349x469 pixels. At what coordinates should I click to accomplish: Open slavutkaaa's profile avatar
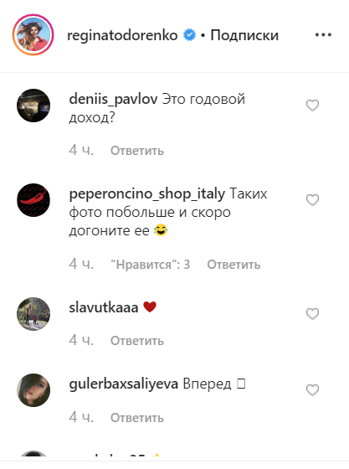pyautogui.click(x=33, y=314)
